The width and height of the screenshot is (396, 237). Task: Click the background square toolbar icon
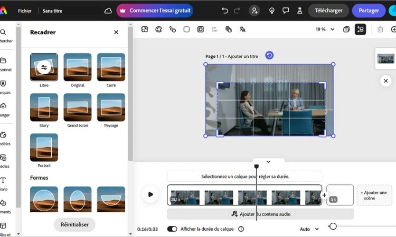pyautogui.click(x=186, y=29)
